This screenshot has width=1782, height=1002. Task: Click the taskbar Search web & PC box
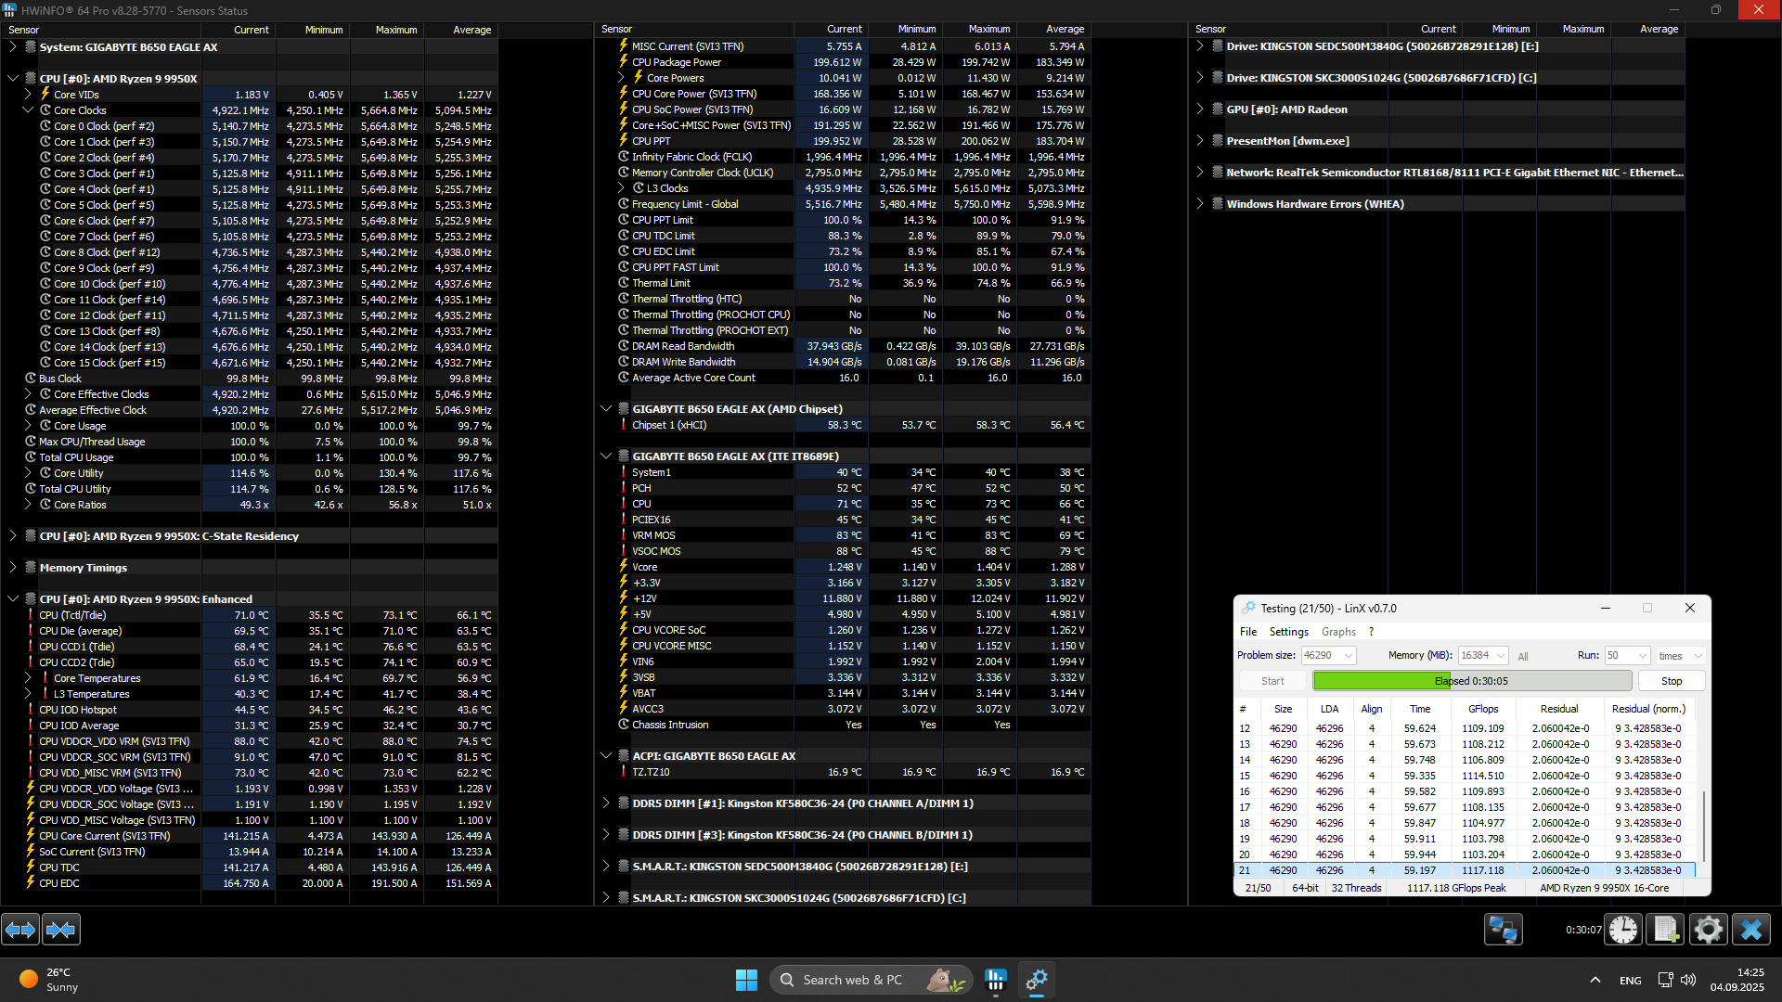coord(851,980)
